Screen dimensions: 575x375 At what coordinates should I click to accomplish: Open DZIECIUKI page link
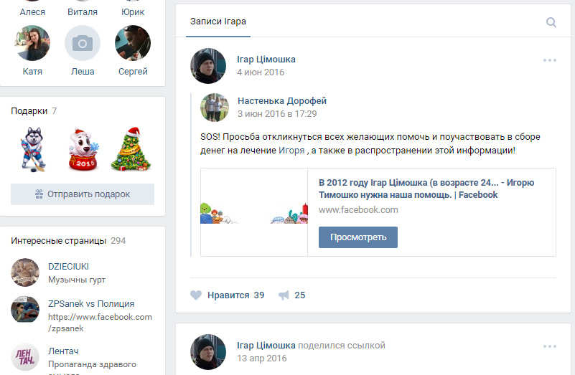click(68, 267)
